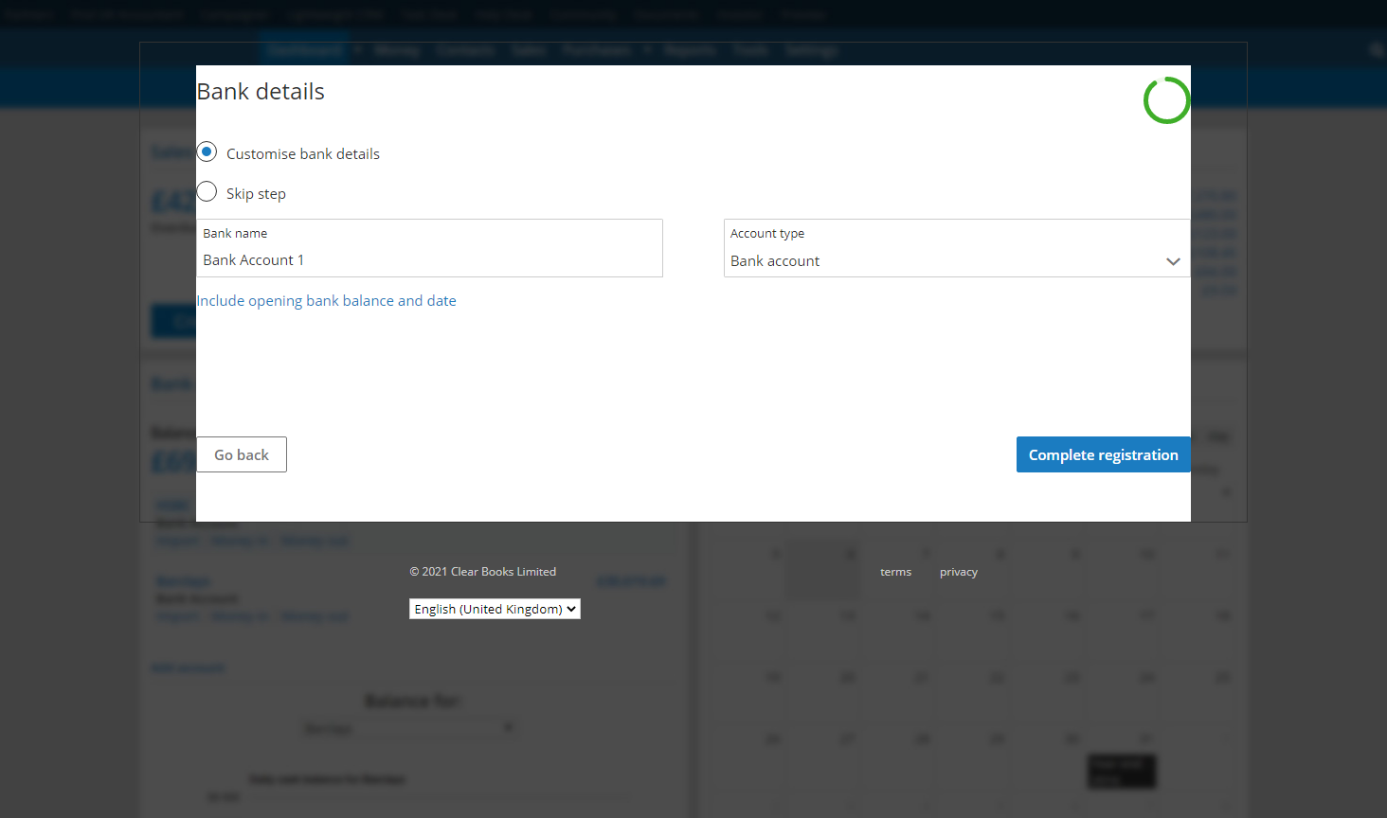Click Include opening bank balance and date
The width and height of the screenshot is (1387, 818).
point(326,301)
